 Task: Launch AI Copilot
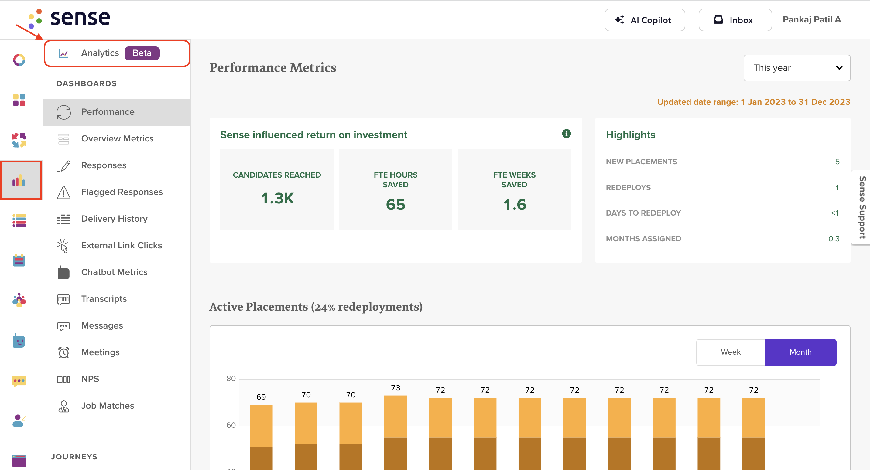click(644, 20)
